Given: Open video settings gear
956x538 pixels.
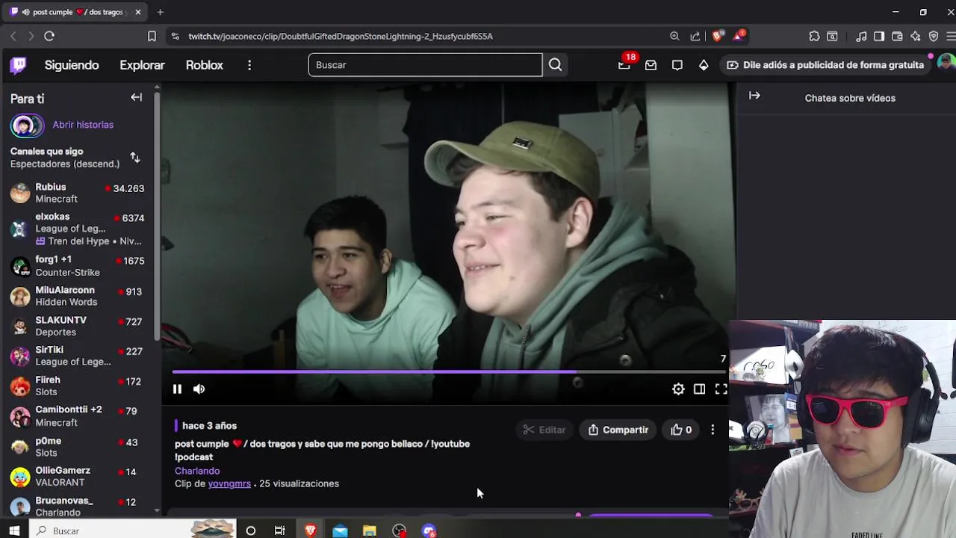Looking at the screenshot, I should pyautogui.click(x=678, y=389).
